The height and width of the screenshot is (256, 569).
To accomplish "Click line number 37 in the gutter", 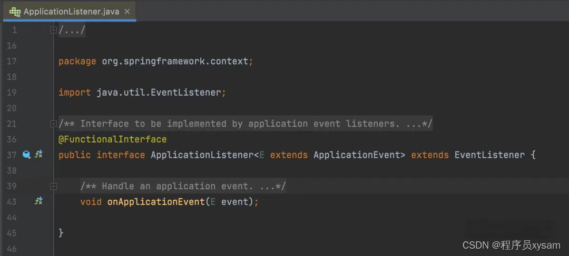I will point(12,155).
